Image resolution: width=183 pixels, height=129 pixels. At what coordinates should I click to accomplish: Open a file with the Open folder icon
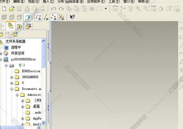[12, 9]
